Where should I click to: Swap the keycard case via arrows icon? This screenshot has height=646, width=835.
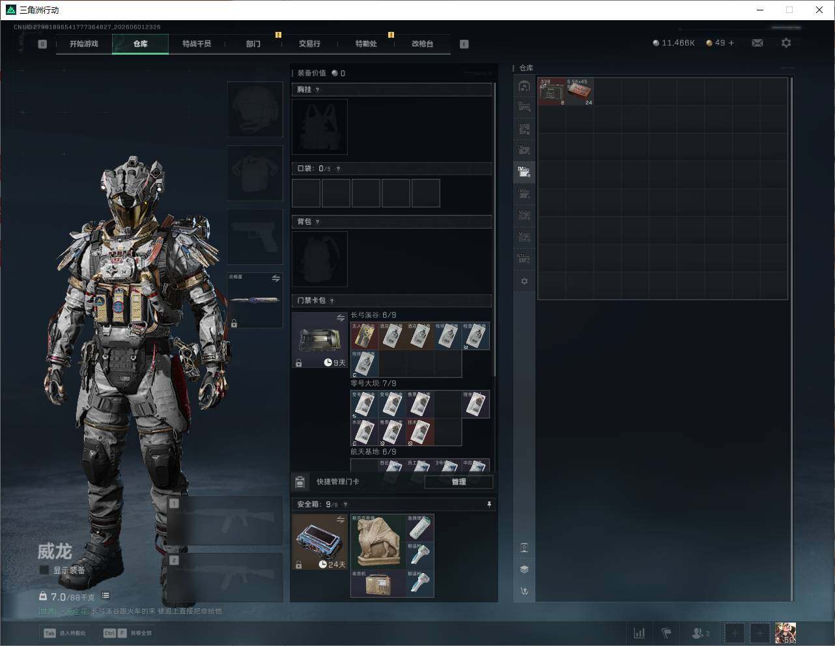[x=341, y=318]
